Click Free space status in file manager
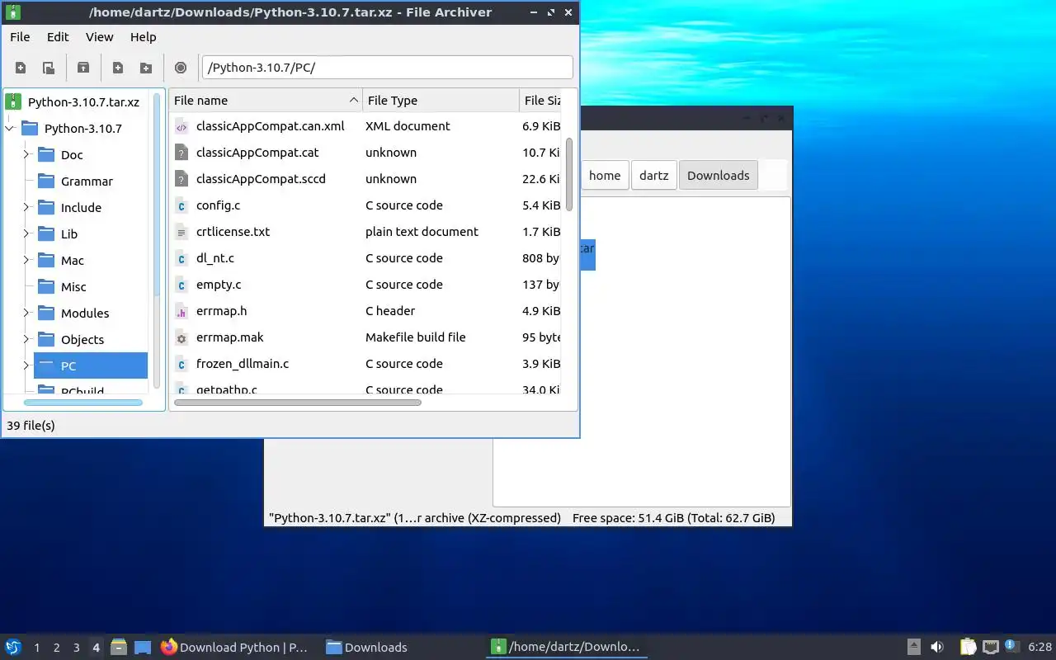 point(673,518)
